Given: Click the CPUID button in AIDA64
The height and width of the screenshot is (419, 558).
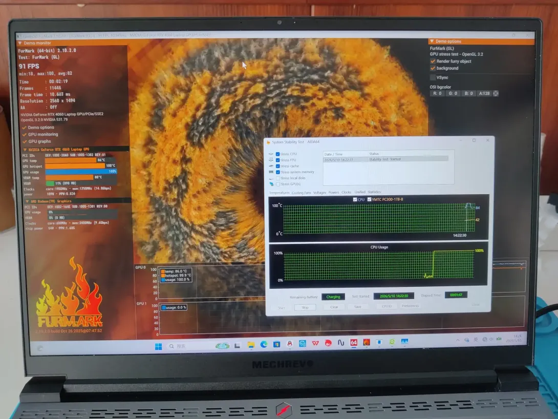Looking at the screenshot, I should coord(387,306).
